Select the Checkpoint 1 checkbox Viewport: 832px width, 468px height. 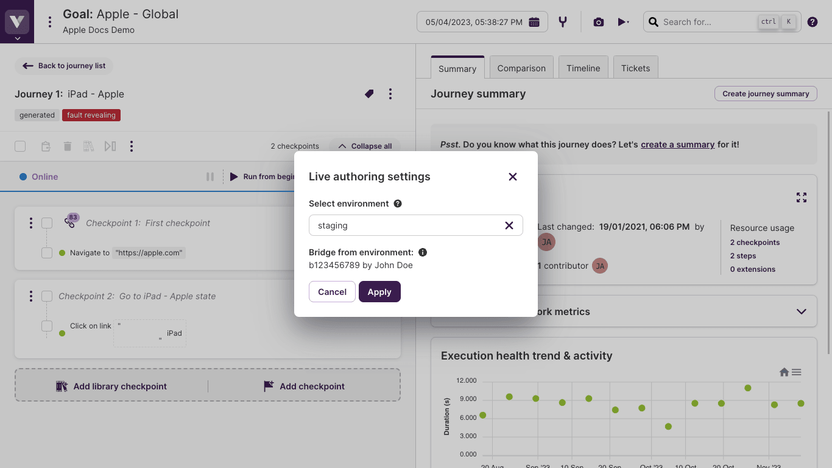tap(47, 223)
